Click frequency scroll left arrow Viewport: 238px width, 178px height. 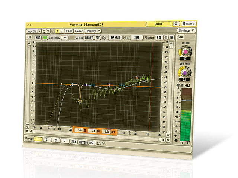(x=31, y=131)
